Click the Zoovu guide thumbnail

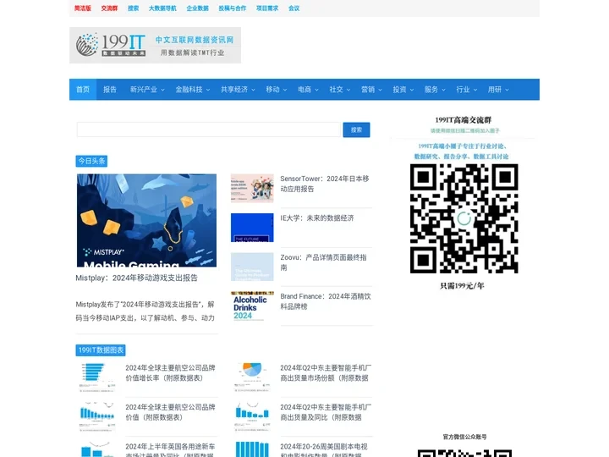[252, 267]
